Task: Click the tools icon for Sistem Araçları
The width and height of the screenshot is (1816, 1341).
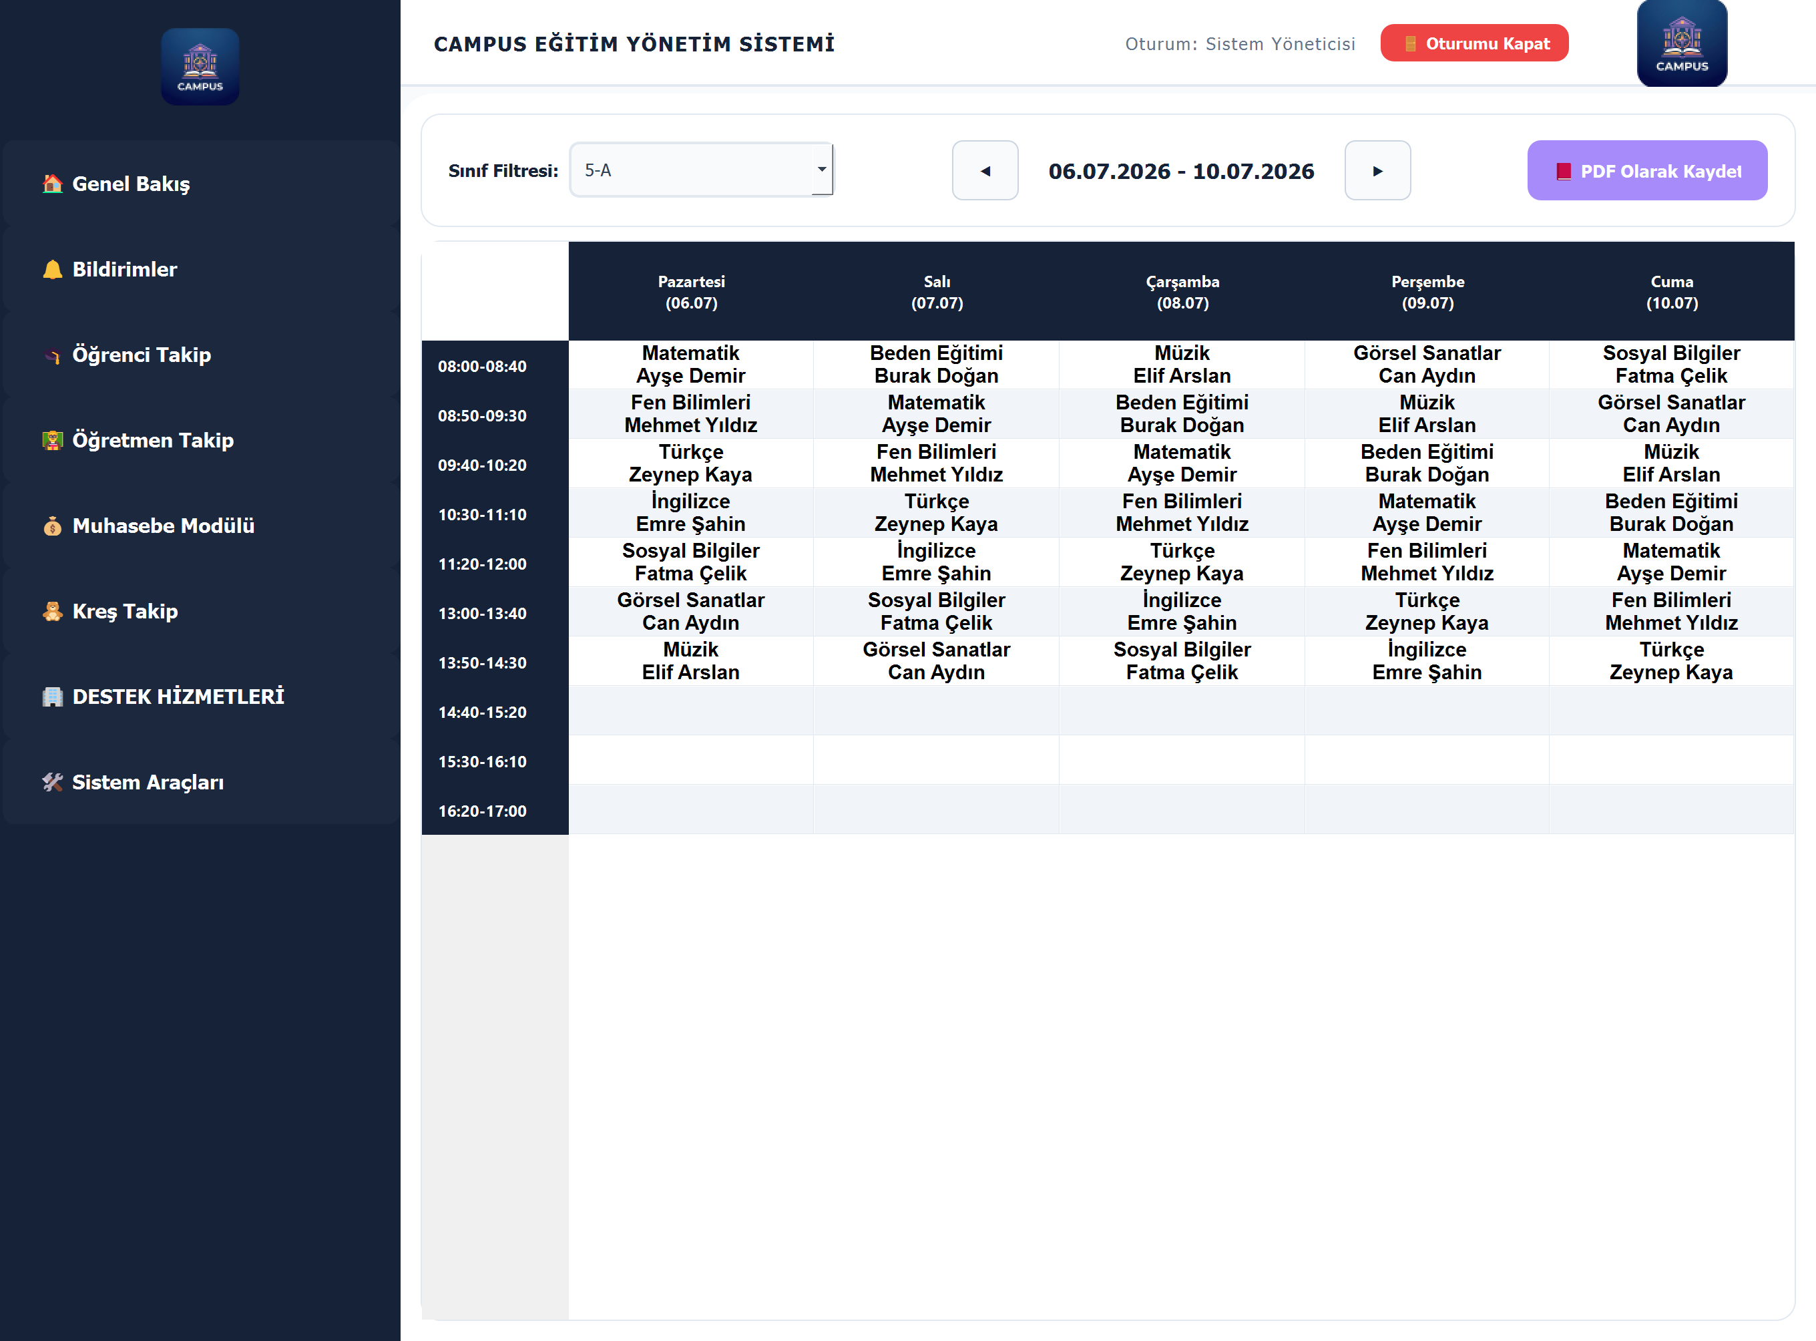Action: coord(53,783)
